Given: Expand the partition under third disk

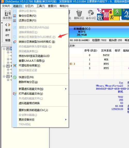Looking at the screenshot, I should point(8,80).
